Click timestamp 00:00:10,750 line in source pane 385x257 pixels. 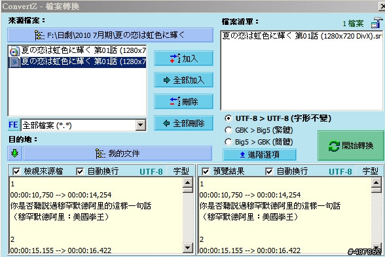click(61, 195)
